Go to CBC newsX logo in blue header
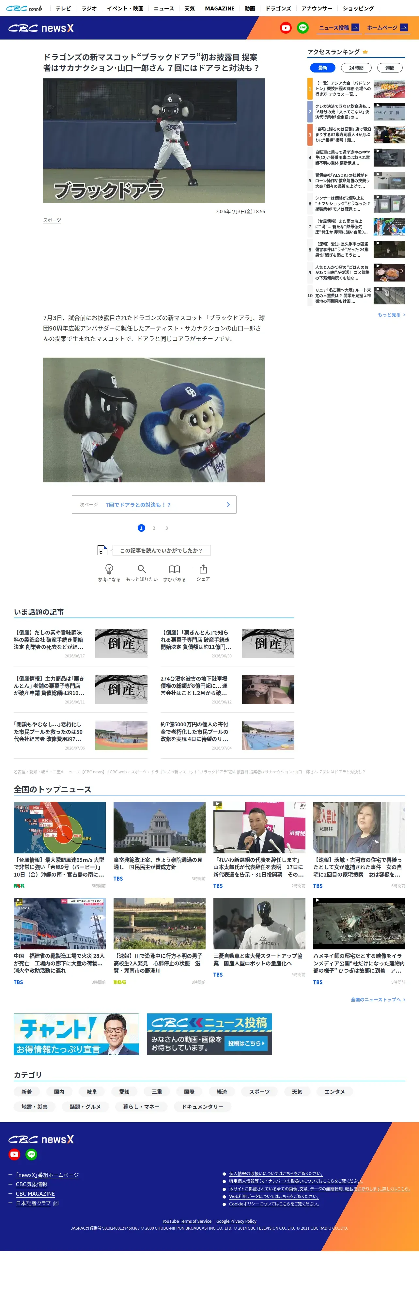The width and height of the screenshot is (419, 1291). click(41, 28)
